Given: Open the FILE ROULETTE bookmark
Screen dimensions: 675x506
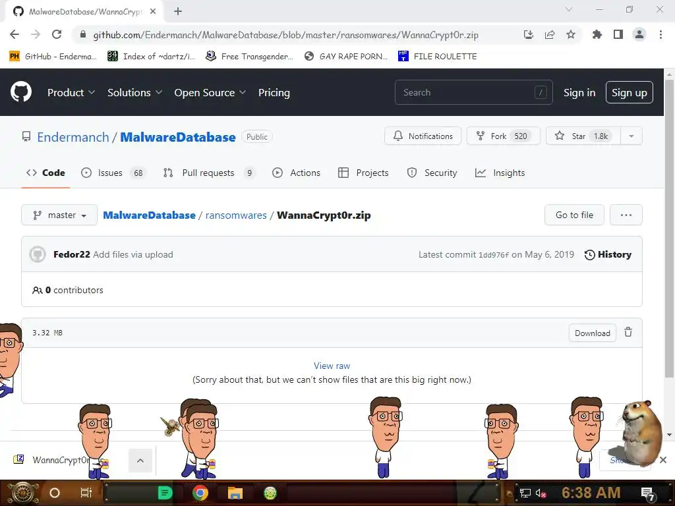Looking at the screenshot, I should 438,56.
